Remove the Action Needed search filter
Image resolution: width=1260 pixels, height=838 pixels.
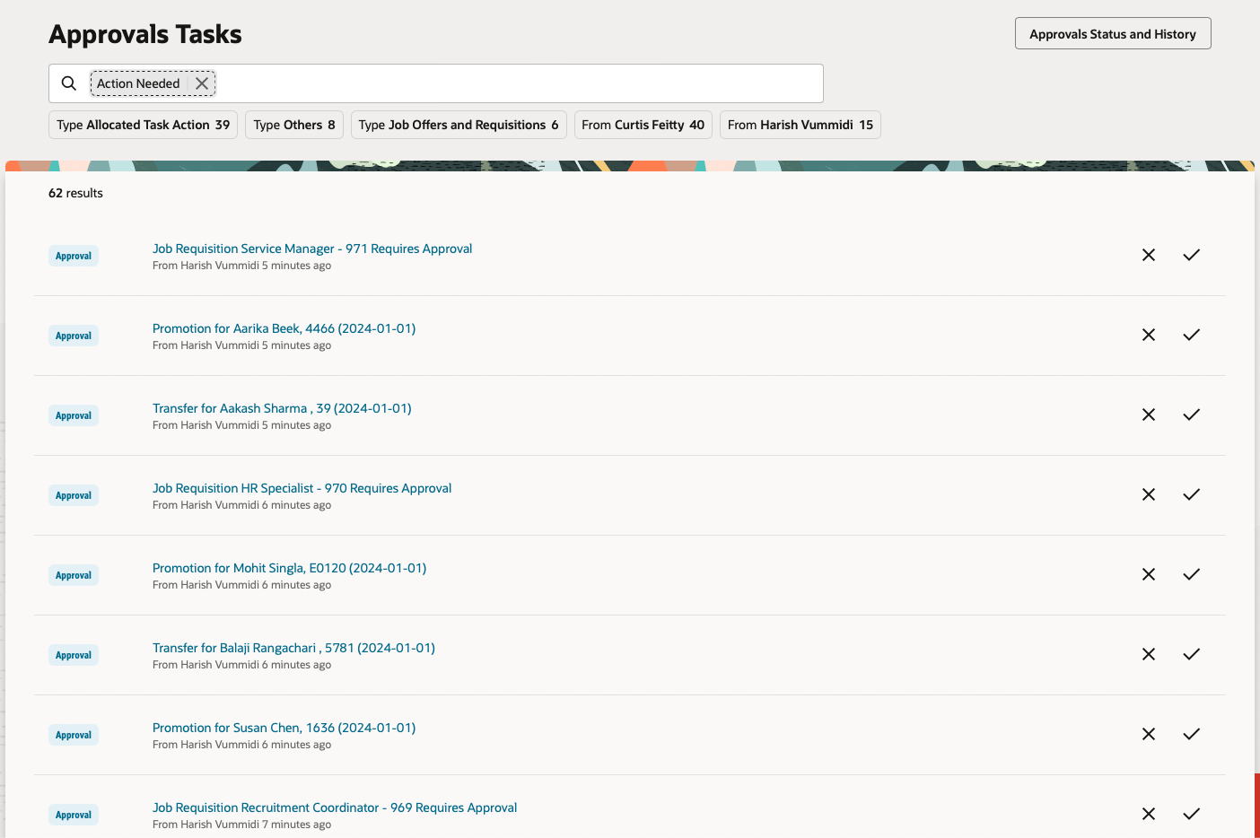coord(202,83)
